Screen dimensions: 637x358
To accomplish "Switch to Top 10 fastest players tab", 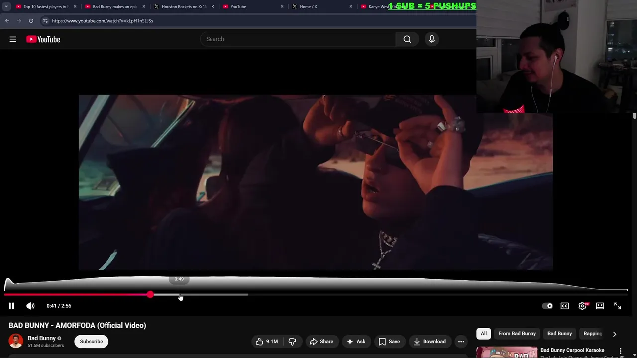I will click(45, 7).
